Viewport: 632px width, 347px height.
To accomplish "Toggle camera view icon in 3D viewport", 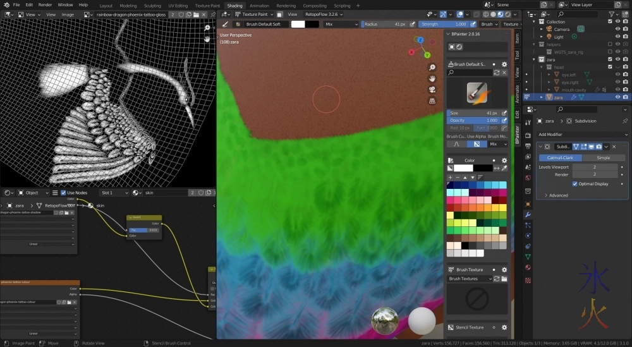I will (432, 89).
